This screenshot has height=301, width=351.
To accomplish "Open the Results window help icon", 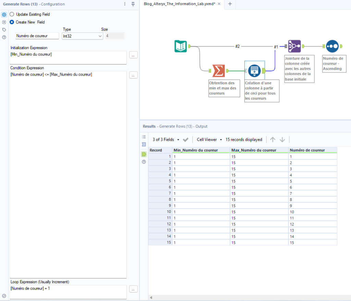I will (144, 162).
